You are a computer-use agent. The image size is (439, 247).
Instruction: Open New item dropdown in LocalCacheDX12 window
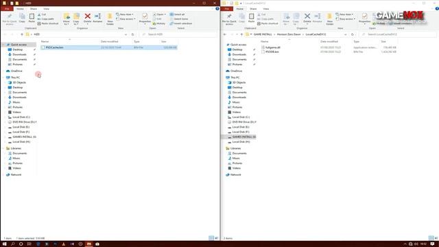[x=344, y=14]
